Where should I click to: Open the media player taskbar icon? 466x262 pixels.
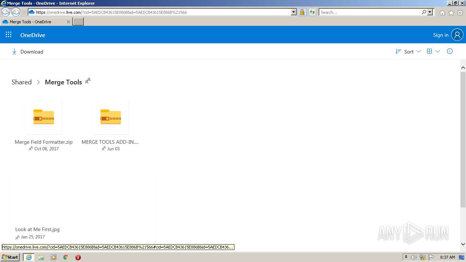[54, 257]
